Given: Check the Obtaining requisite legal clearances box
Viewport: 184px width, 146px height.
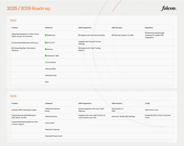Looking at the screenshot, I should click(146, 33).
